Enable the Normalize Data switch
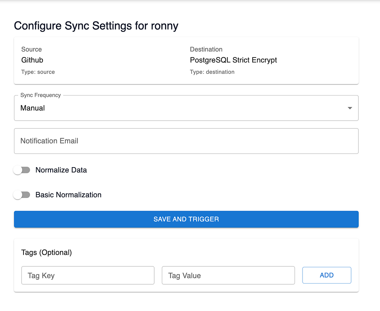Viewport: 380px width, 311px height. pyautogui.click(x=22, y=170)
